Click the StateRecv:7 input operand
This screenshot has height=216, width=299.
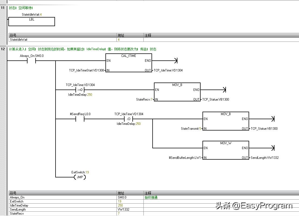tap(144, 100)
